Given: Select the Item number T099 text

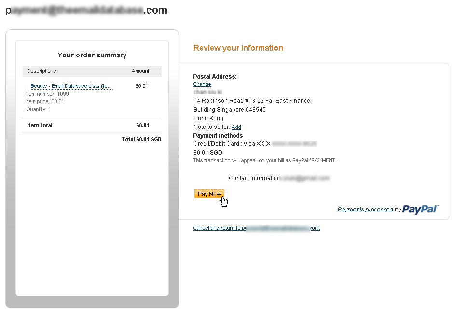Looking at the screenshot, I should pyautogui.click(x=47, y=94).
